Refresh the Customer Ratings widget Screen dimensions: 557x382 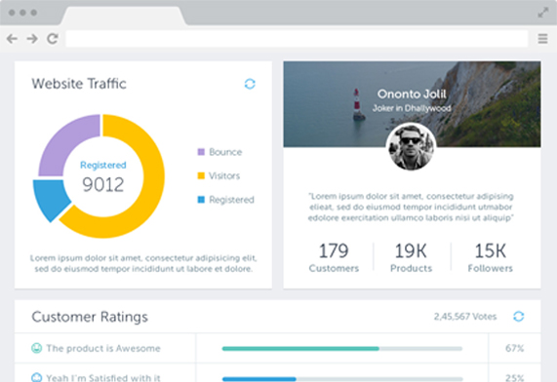point(518,316)
